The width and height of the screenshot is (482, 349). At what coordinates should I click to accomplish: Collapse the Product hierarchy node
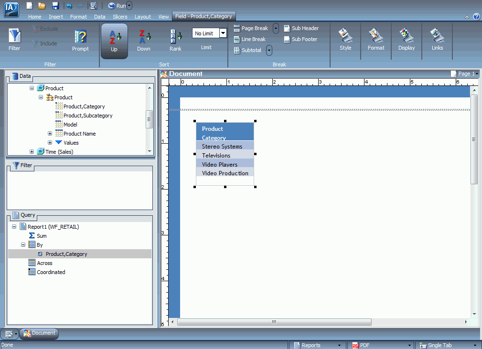pyautogui.click(x=41, y=97)
